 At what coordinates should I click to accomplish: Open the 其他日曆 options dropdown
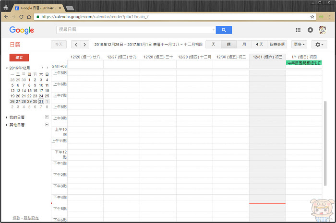(x=47, y=125)
